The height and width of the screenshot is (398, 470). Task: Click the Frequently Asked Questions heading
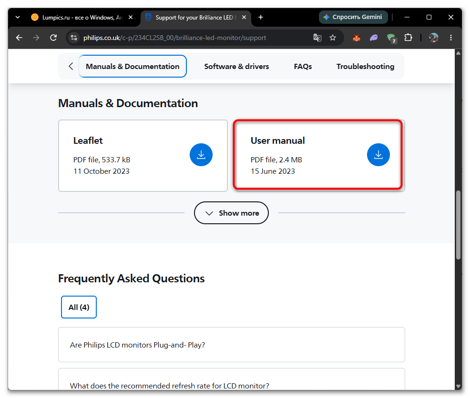coord(131,278)
